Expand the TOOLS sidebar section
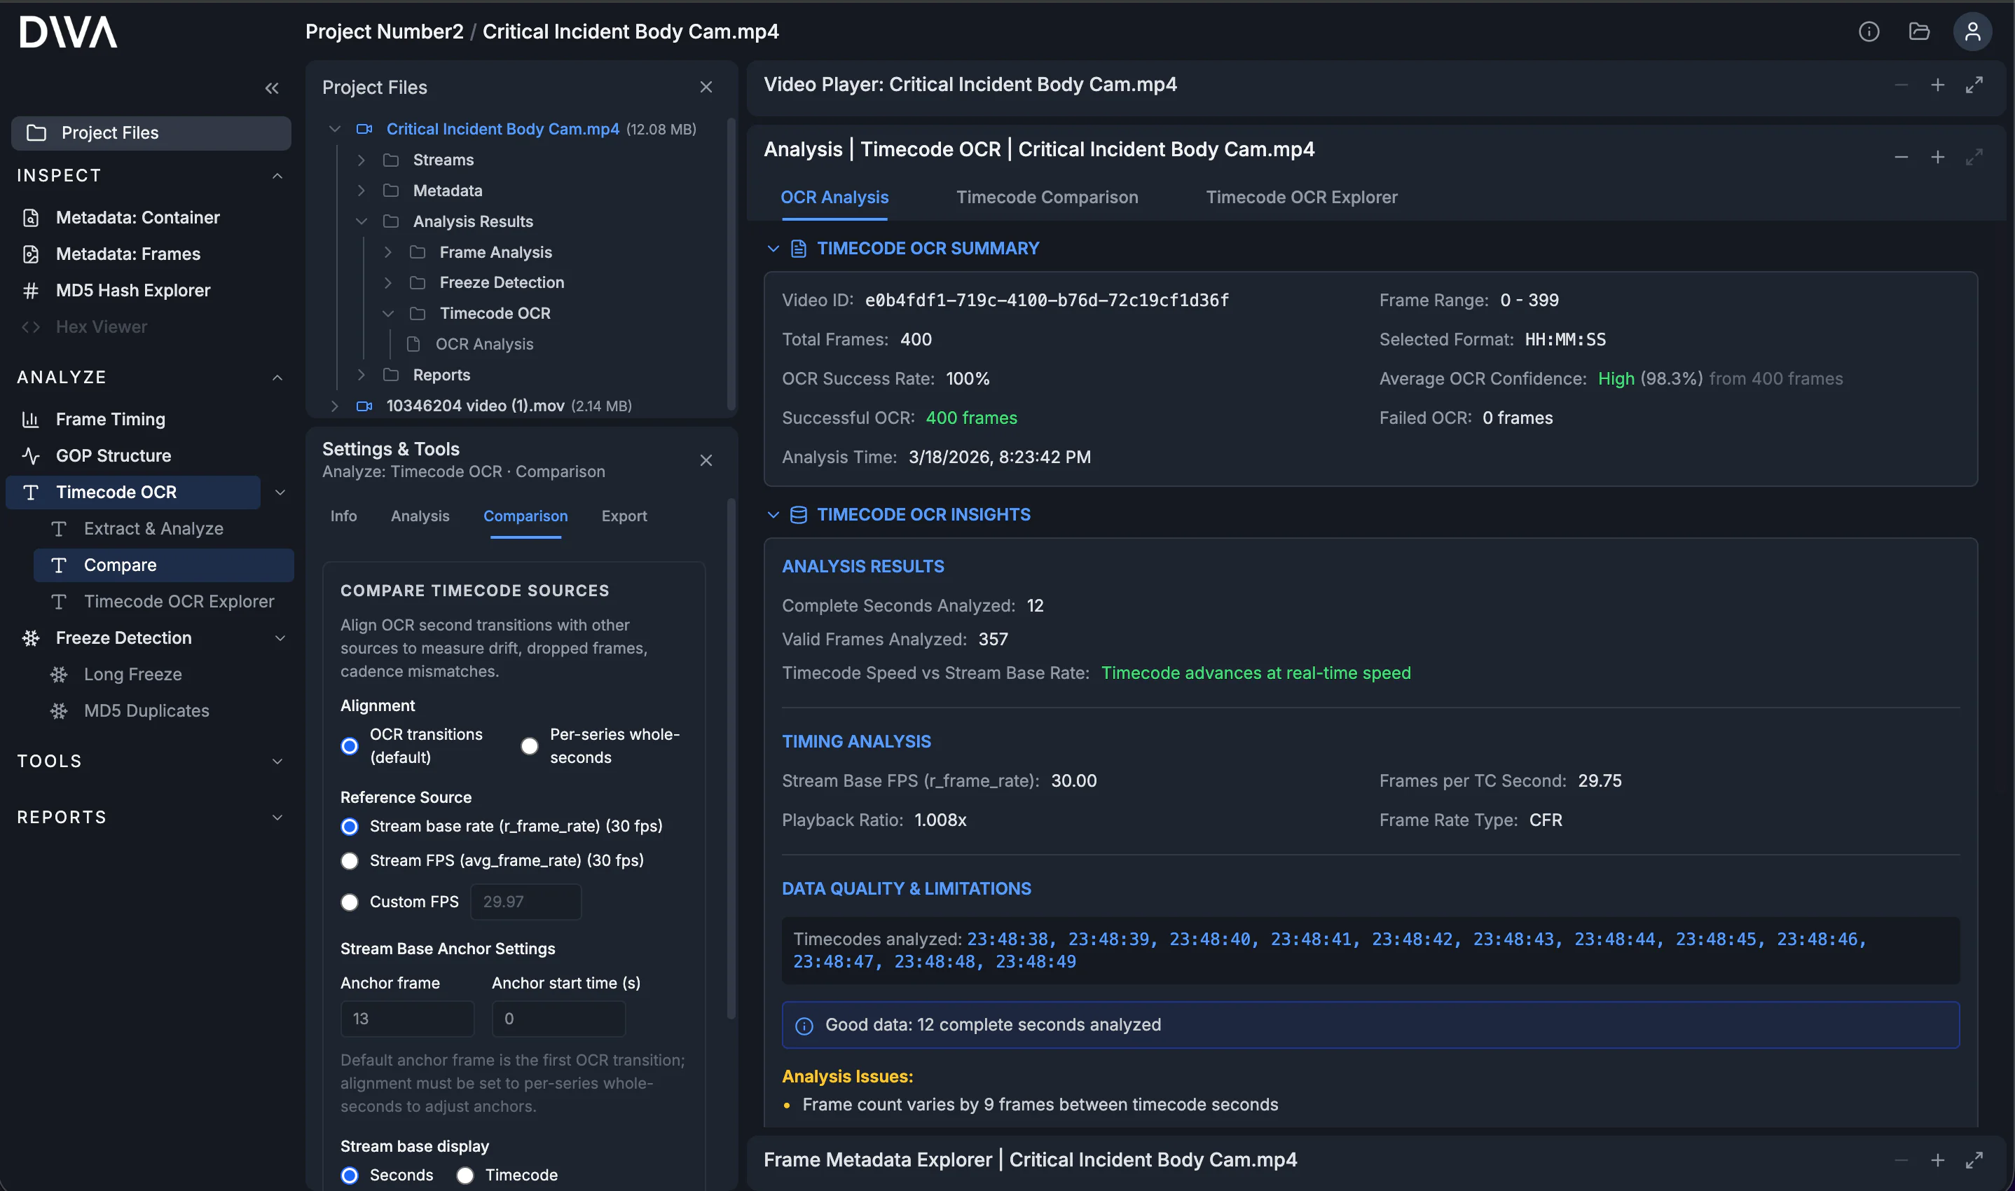Image resolution: width=2015 pixels, height=1191 pixels. (x=277, y=762)
